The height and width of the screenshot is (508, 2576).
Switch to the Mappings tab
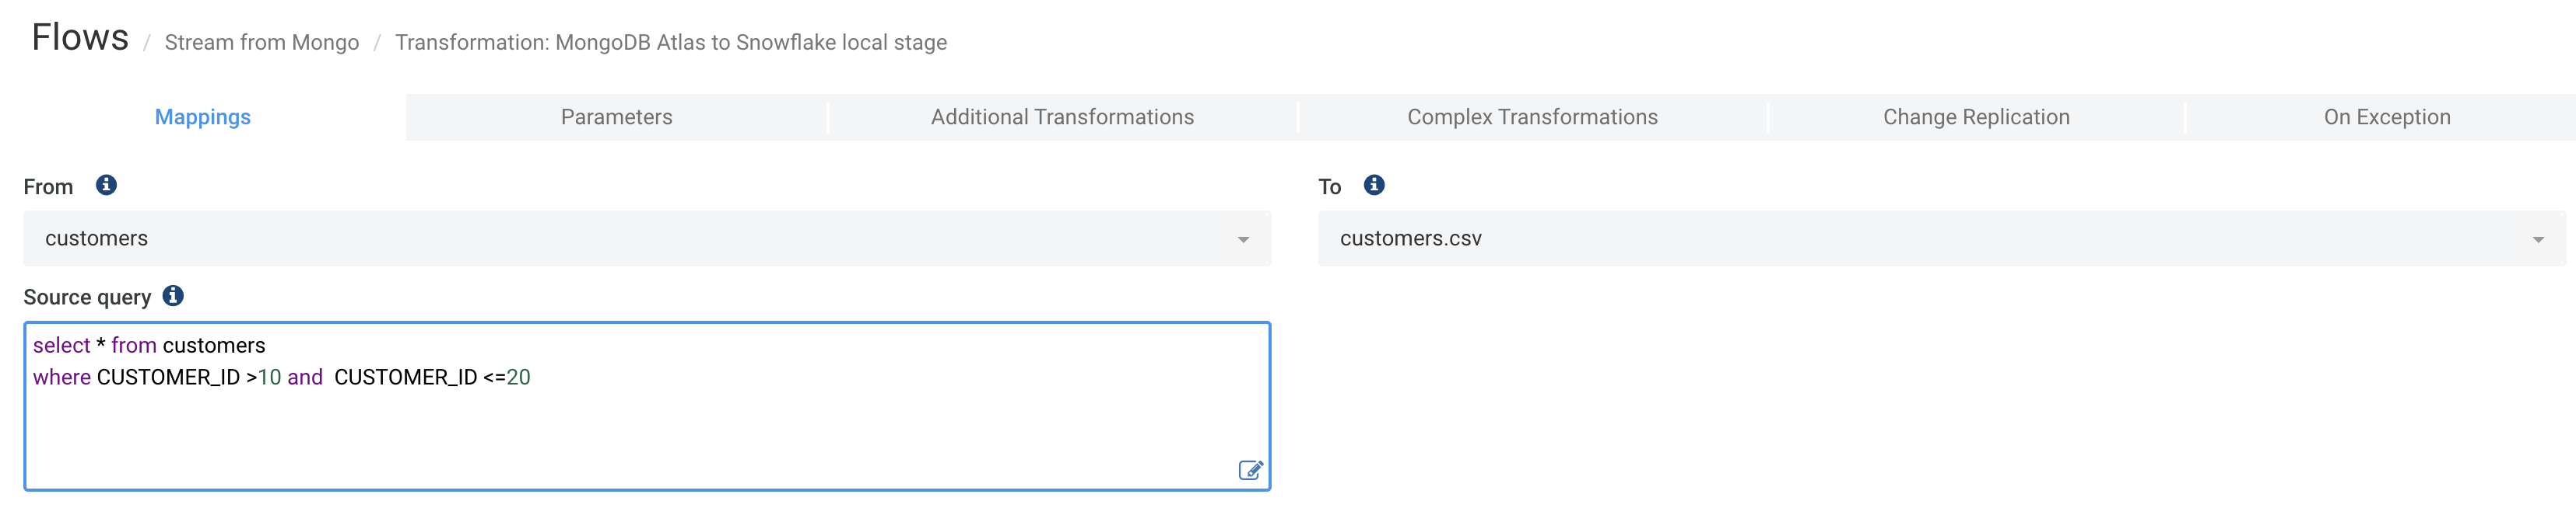tap(203, 117)
